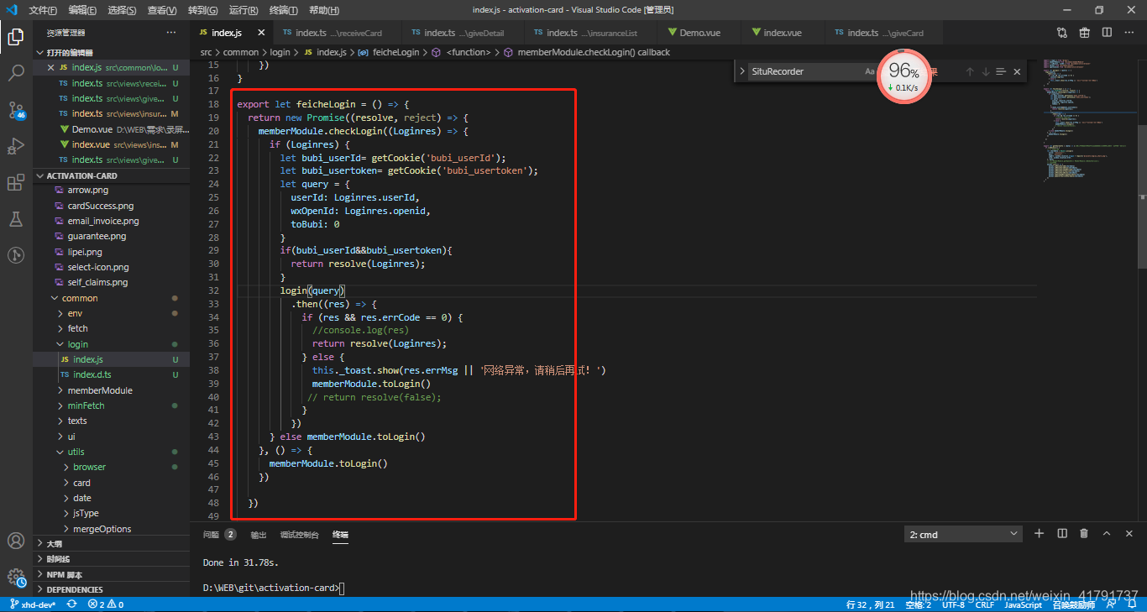Open the 编辑(E) menu
The height and width of the screenshot is (612, 1147).
82,10
